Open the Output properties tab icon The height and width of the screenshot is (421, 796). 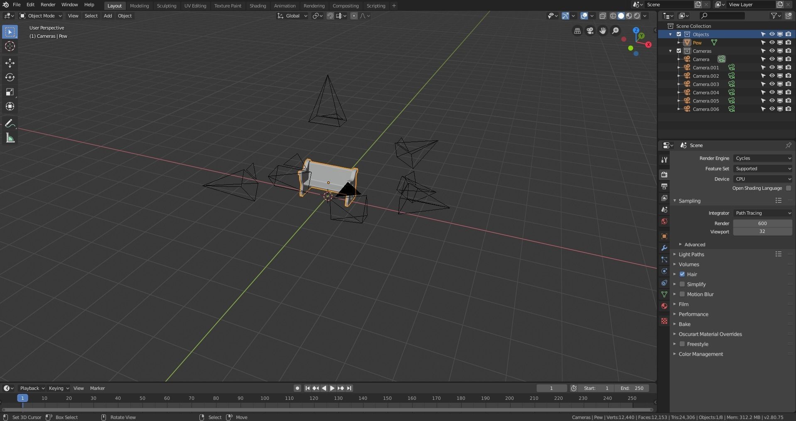click(664, 186)
